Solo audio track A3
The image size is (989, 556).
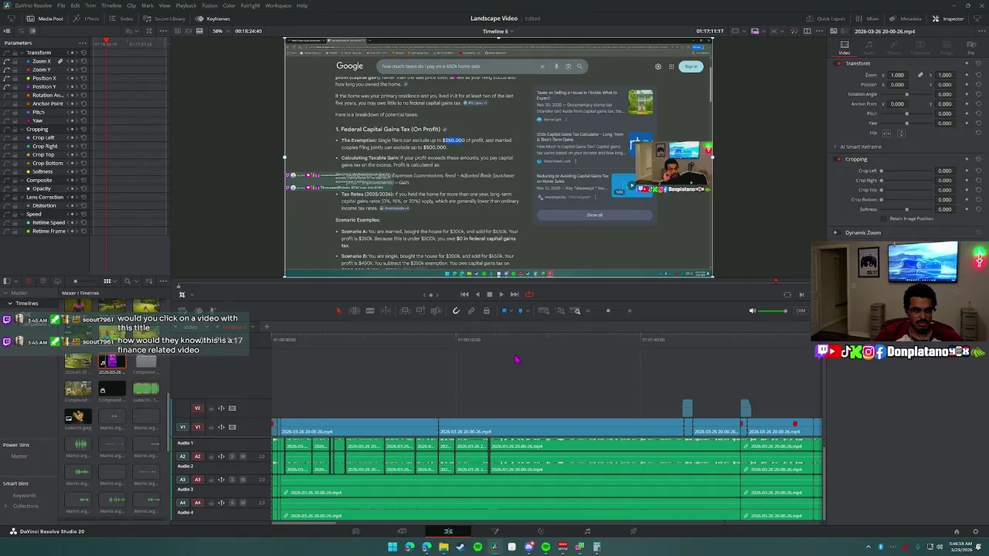pos(232,480)
